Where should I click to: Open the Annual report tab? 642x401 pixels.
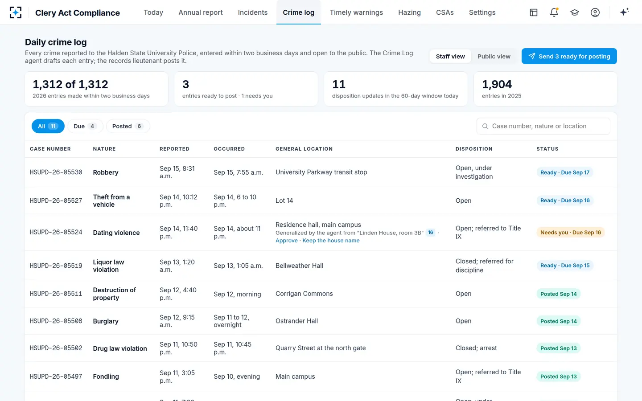201,12
